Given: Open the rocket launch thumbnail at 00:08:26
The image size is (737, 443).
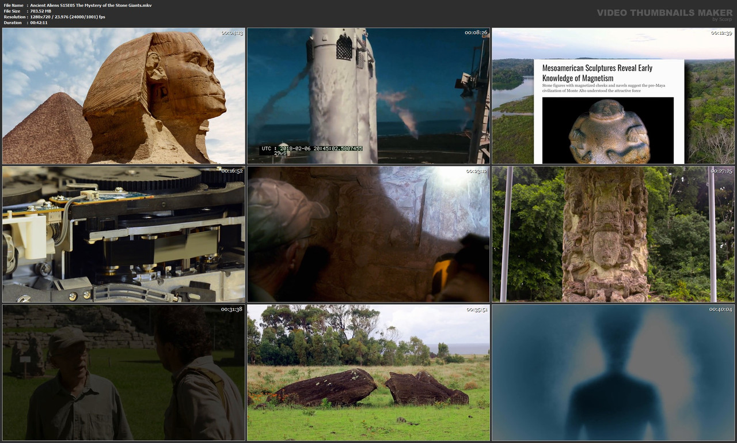Looking at the screenshot, I should click(368, 95).
